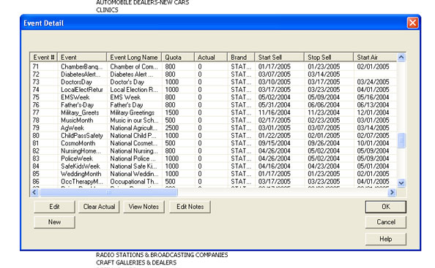This screenshot has width=435, height=268.
Task: Click the horizontal scrollbar right arrow
Action: [392, 192]
